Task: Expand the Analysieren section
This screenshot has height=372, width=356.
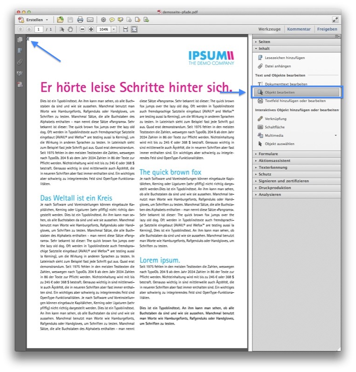Action: click(x=296, y=194)
